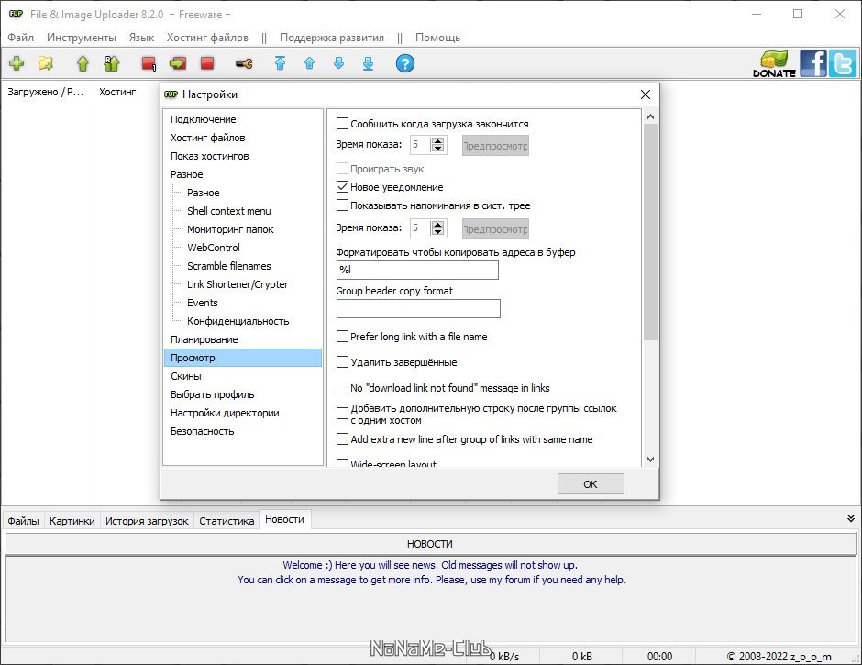Image resolution: width=862 pixels, height=665 pixels.
Task: Select 'Скины' in the settings tree
Action: pos(186,376)
